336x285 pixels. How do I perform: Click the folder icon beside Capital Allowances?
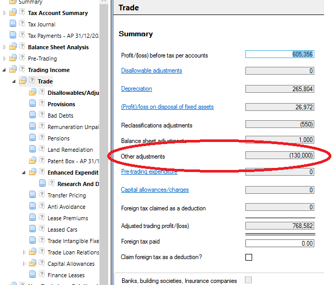coord(32,263)
